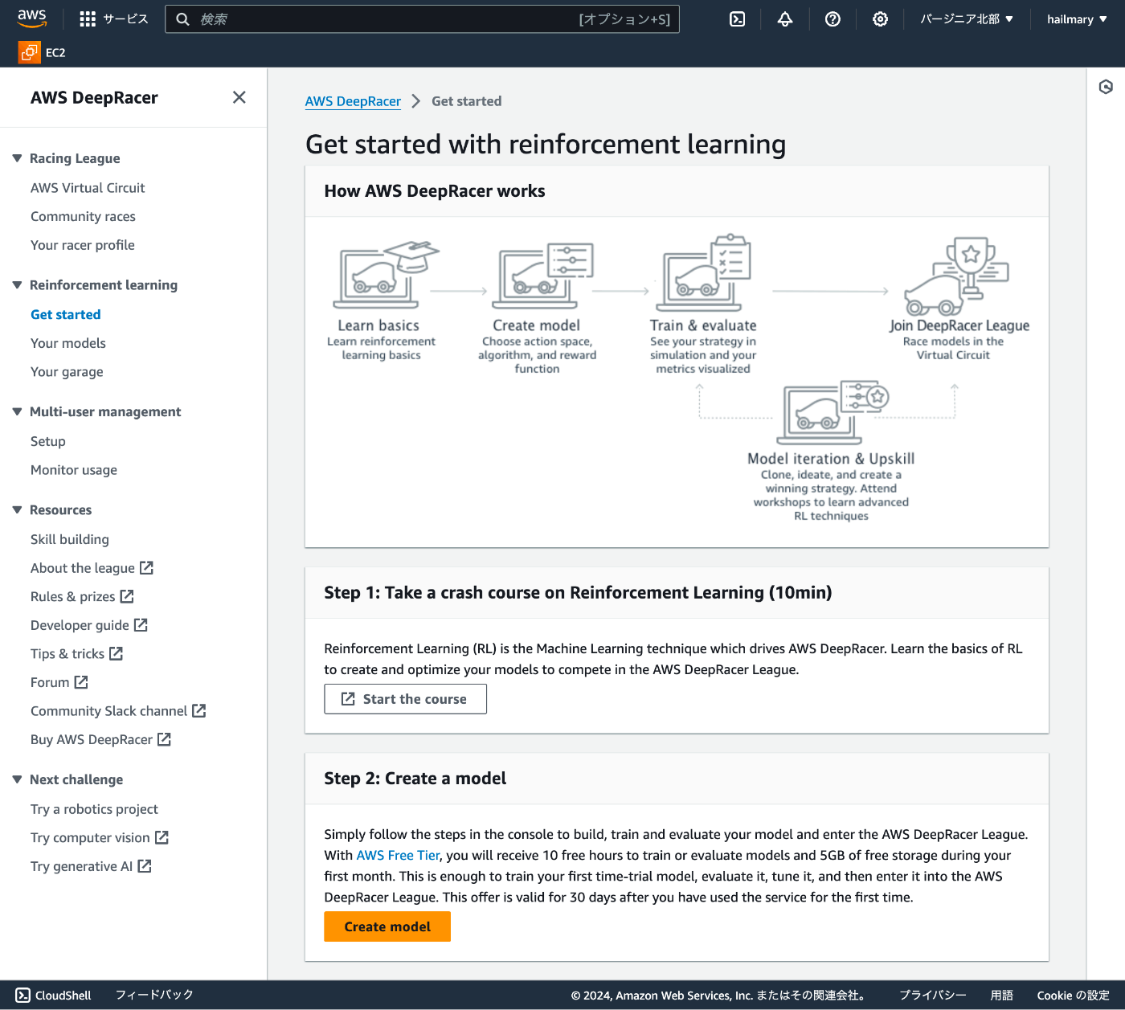The height and width of the screenshot is (1010, 1125).
Task: Click external link icon beside Buy AWS DeepRacer
Action: tap(164, 739)
